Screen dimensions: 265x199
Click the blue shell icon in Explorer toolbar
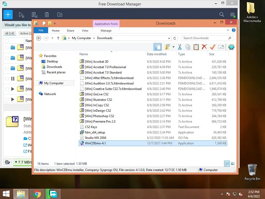pyautogui.click(x=231, y=47)
